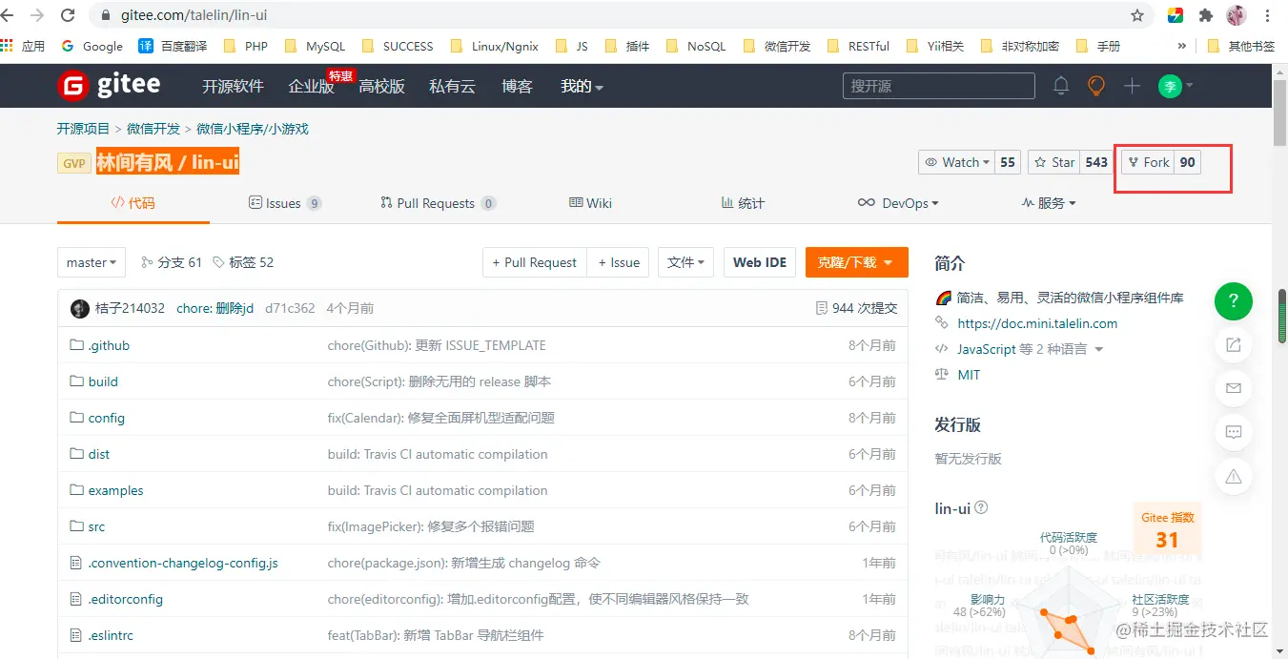The image size is (1288, 659).
Task: Expand the Watch dropdown
Action: (x=956, y=162)
